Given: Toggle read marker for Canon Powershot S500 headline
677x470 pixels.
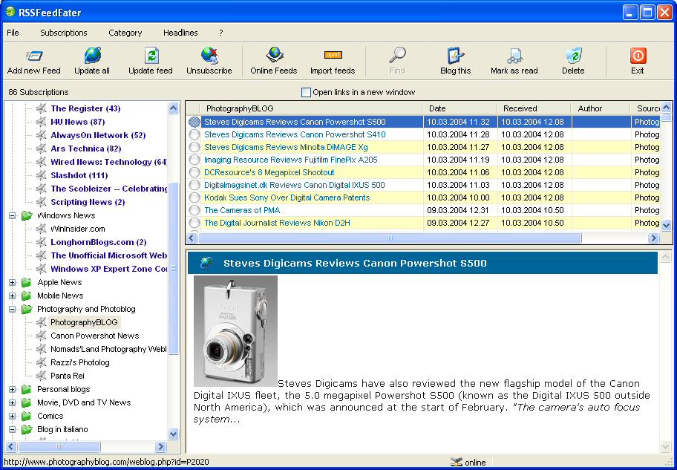Looking at the screenshot, I should (194, 122).
